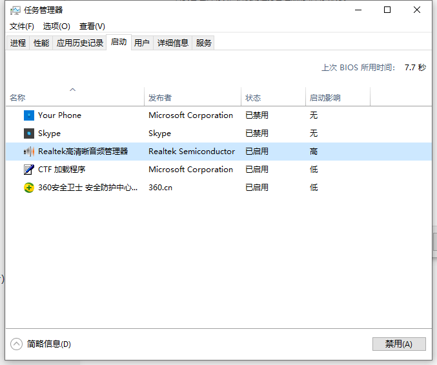The image size is (437, 365).
Task: Click 已启用 status of CTF 加载程序
Action: click(x=257, y=170)
